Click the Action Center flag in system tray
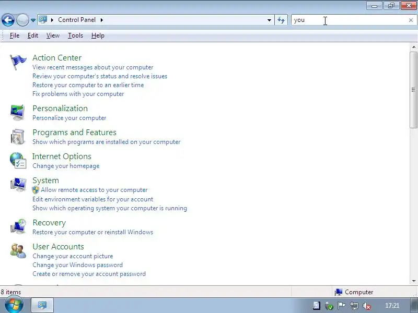This screenshot has height=313, width=418. coord(342,306)
